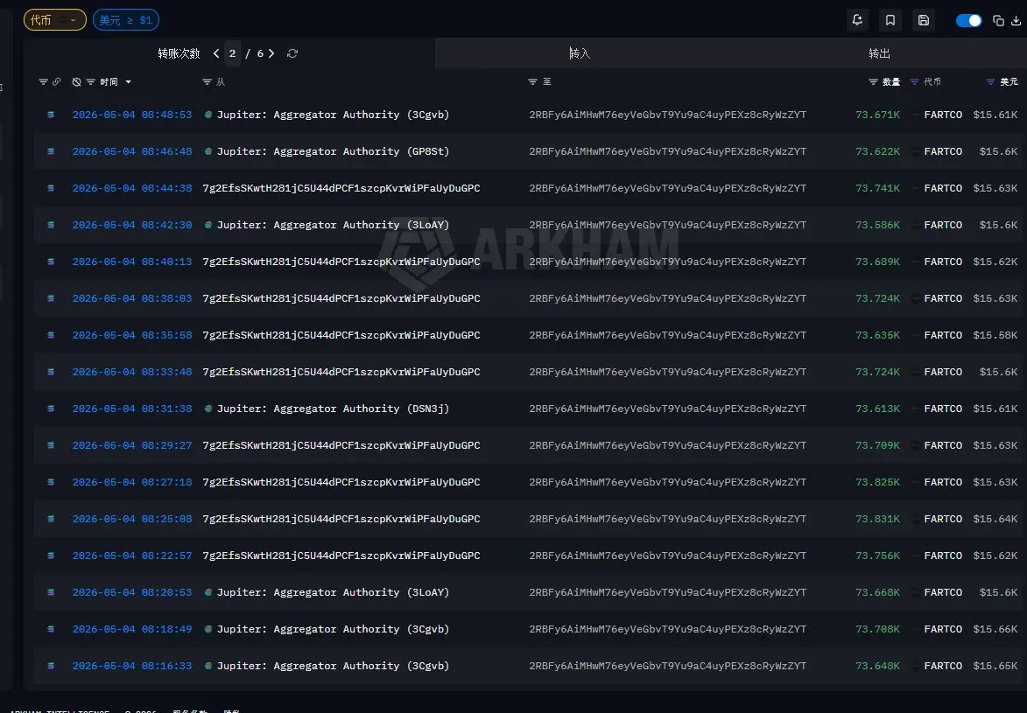Image resolution: width=1027 pixels, height=713 pixels.
Task: Open the 数量 column filter
Action: (873, 82)
